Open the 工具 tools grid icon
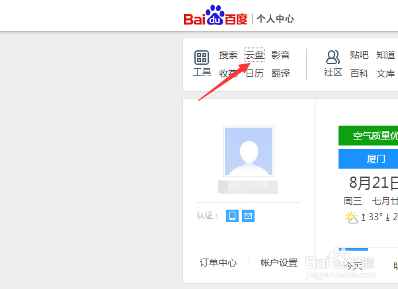 (x=202, y=58)
